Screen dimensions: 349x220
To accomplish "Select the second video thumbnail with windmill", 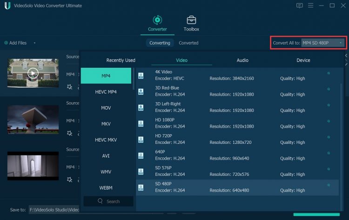I will click(33, 119).
